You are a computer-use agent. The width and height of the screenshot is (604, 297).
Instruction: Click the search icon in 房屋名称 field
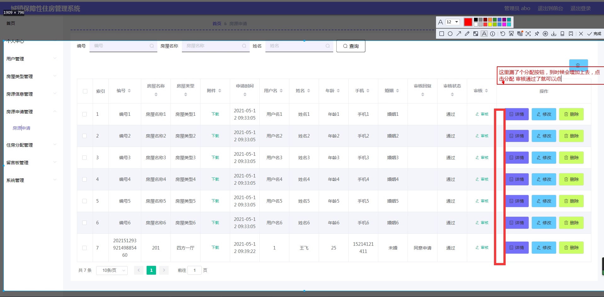point(244,46)
